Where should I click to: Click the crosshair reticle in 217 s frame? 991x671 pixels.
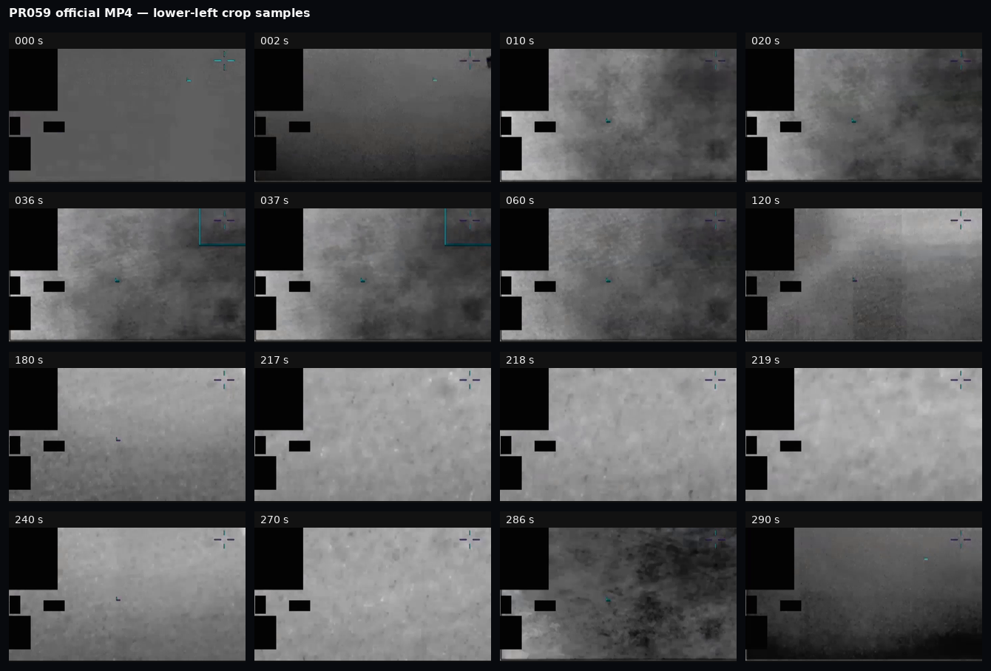(x=470, y=380)
